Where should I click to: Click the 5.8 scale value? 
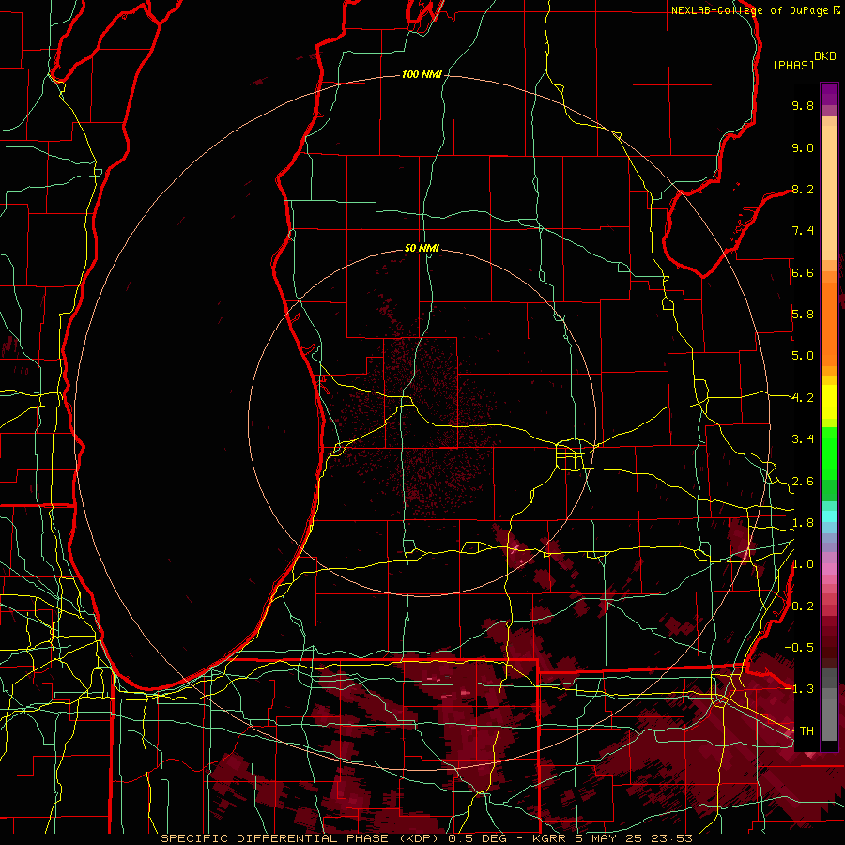point(803,315)
